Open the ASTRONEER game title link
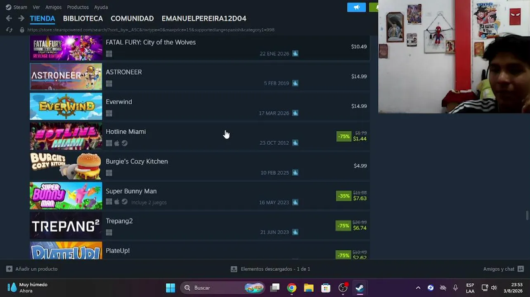The image size is (530, 297). [124, 72]
